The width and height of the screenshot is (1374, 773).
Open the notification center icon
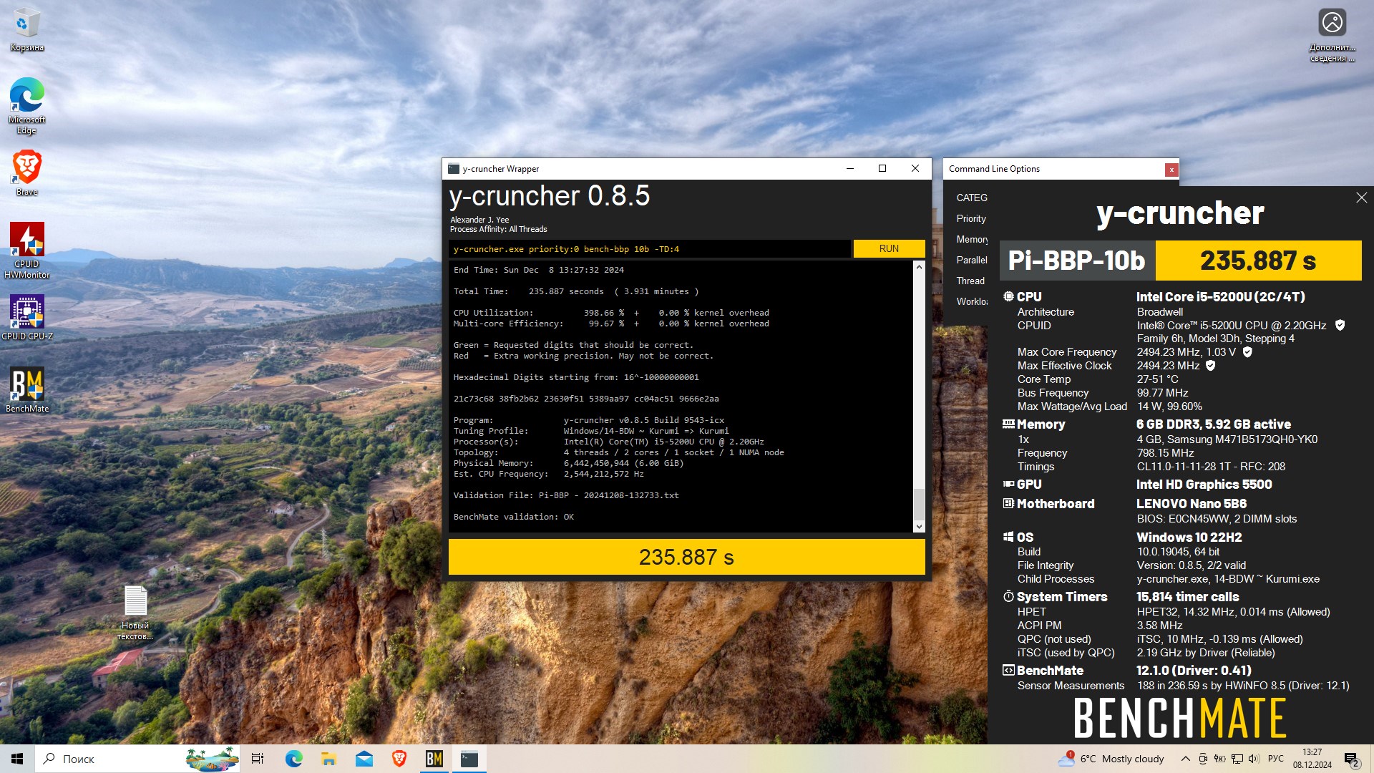pyautogui.click(x=1352, y=759)
